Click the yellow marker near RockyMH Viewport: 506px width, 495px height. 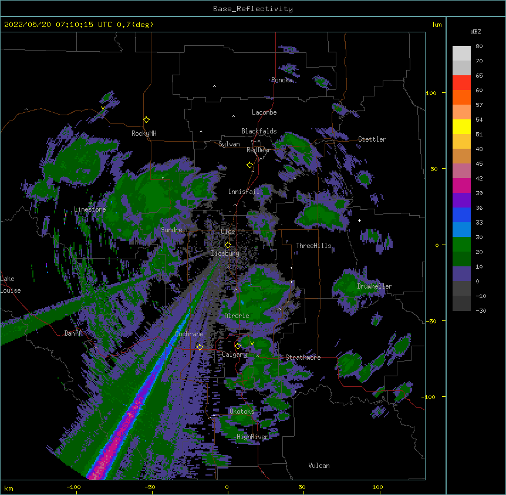(x=147, y=120)
